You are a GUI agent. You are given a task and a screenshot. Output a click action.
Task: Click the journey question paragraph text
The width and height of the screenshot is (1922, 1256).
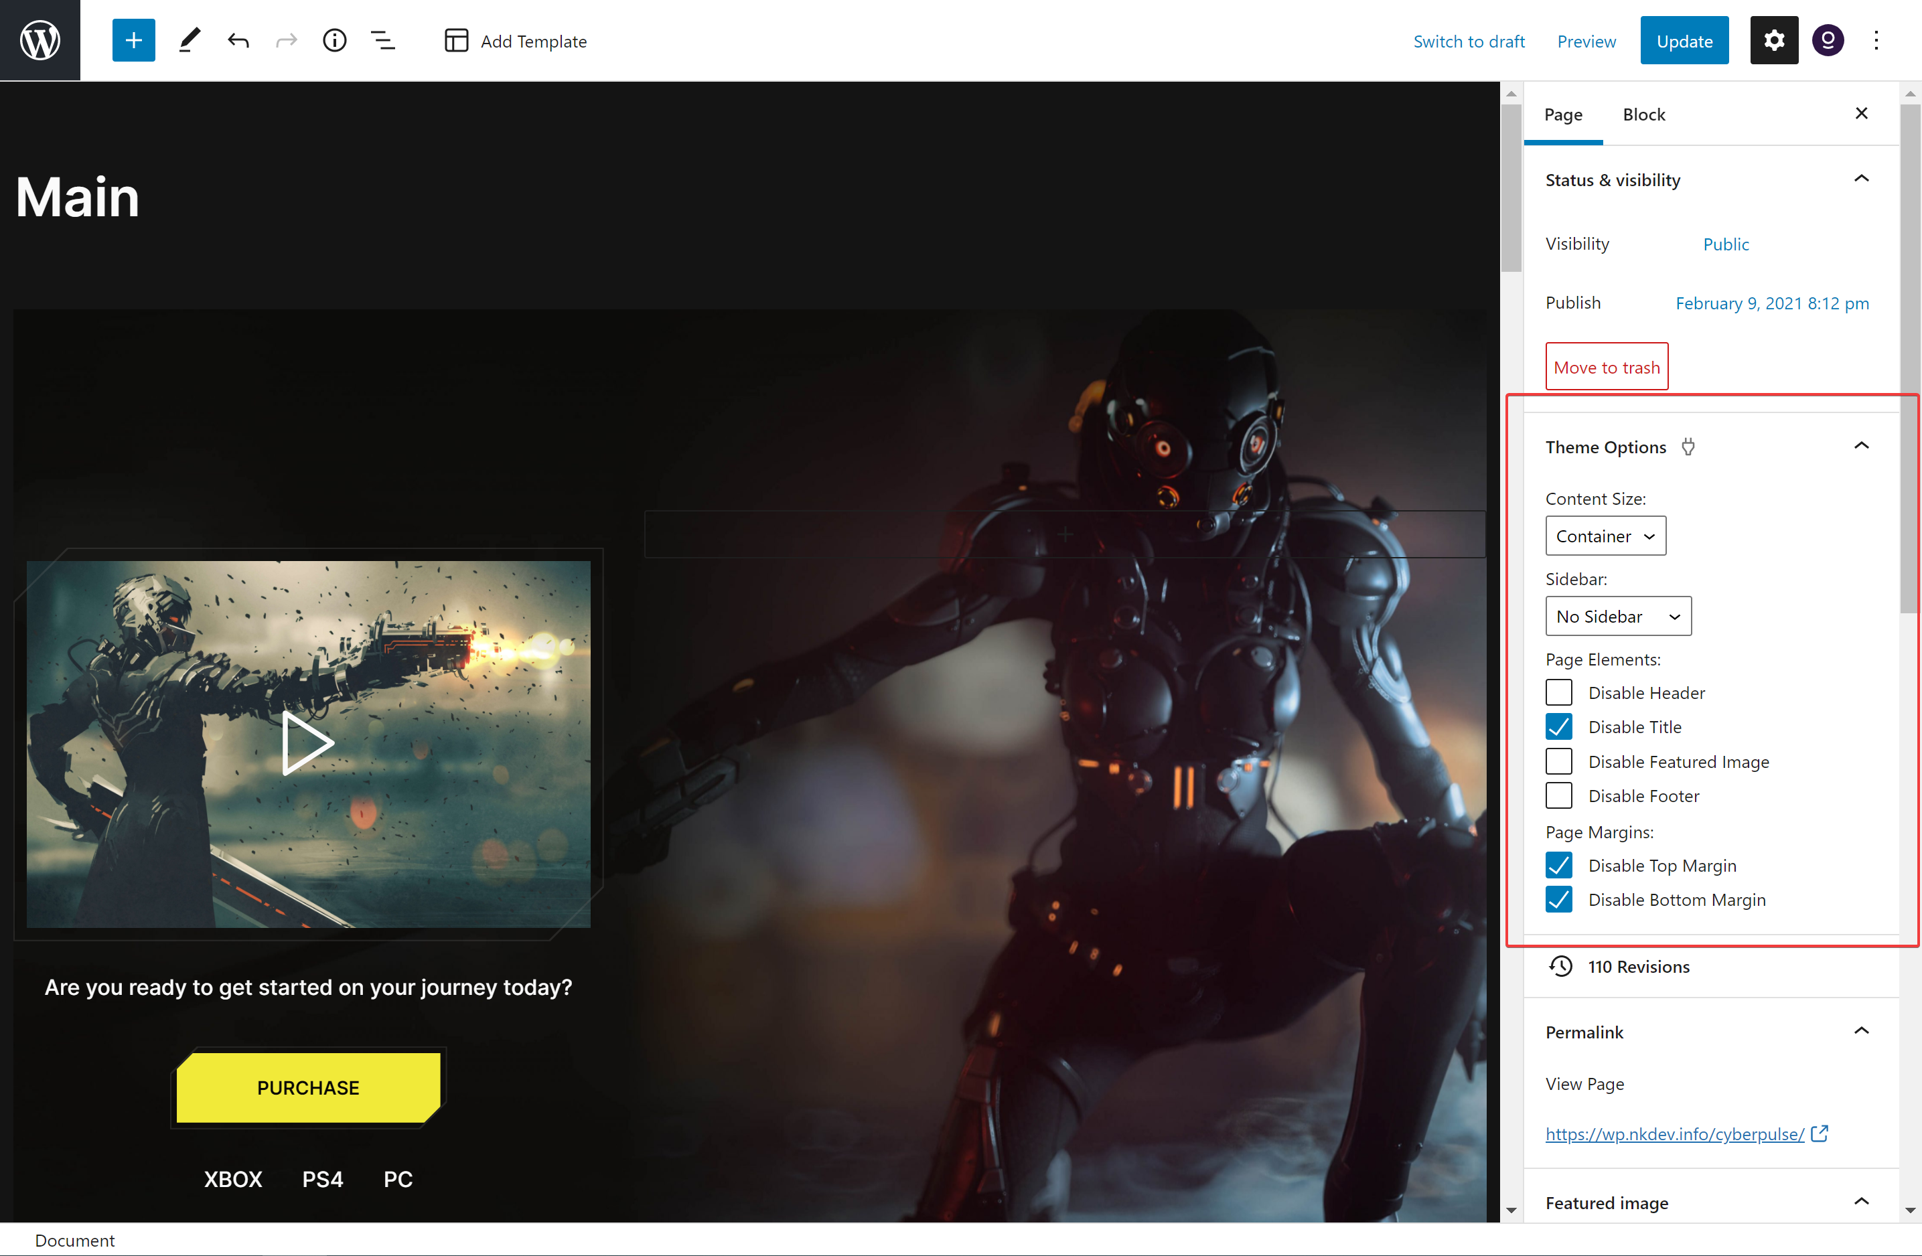click(307, 988)
